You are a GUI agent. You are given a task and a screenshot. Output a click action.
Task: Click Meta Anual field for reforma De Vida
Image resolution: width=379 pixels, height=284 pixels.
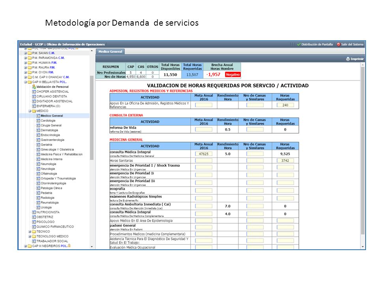pos(204,129)
